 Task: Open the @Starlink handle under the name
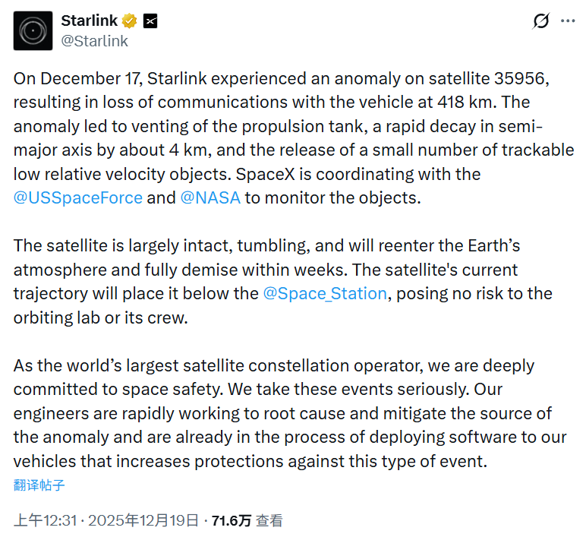point(94,41)
